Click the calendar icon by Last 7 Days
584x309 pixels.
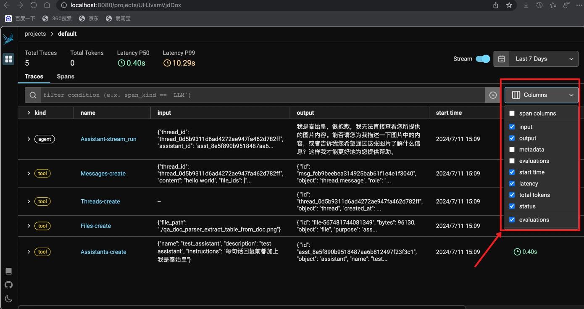click(501, 59)
